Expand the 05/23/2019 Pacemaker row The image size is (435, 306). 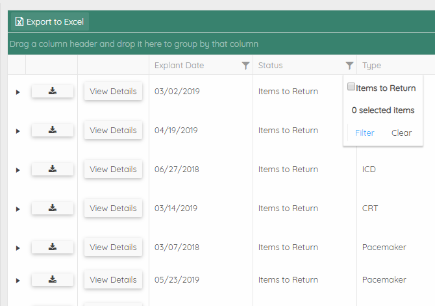click(x=18, y=281)
